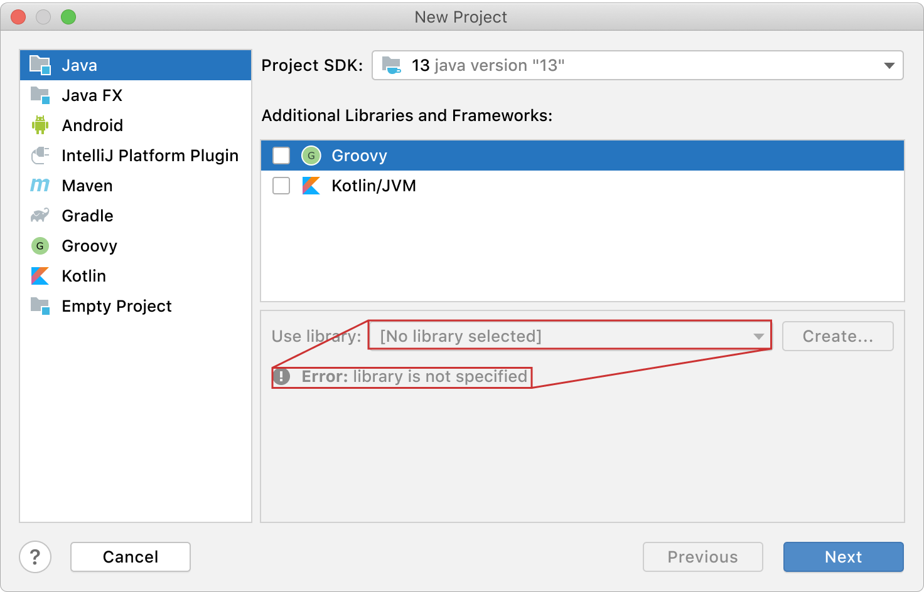The height and width of the screenshot is (592, 924).
Task: Click the Gradle elephant icon
Action: pyautogui.click(x=40, y=216)
